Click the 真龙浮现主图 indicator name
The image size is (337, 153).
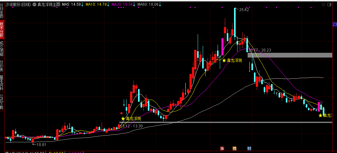(x=49, y=4)
